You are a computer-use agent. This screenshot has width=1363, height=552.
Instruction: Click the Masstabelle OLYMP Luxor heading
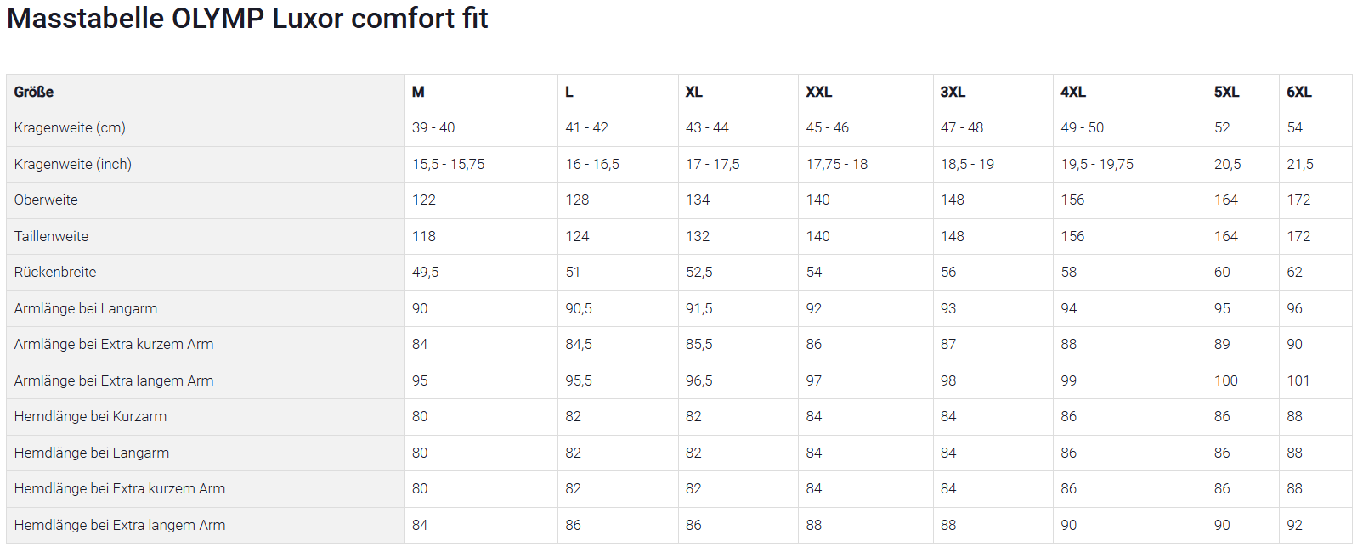(x=247, y=19)
